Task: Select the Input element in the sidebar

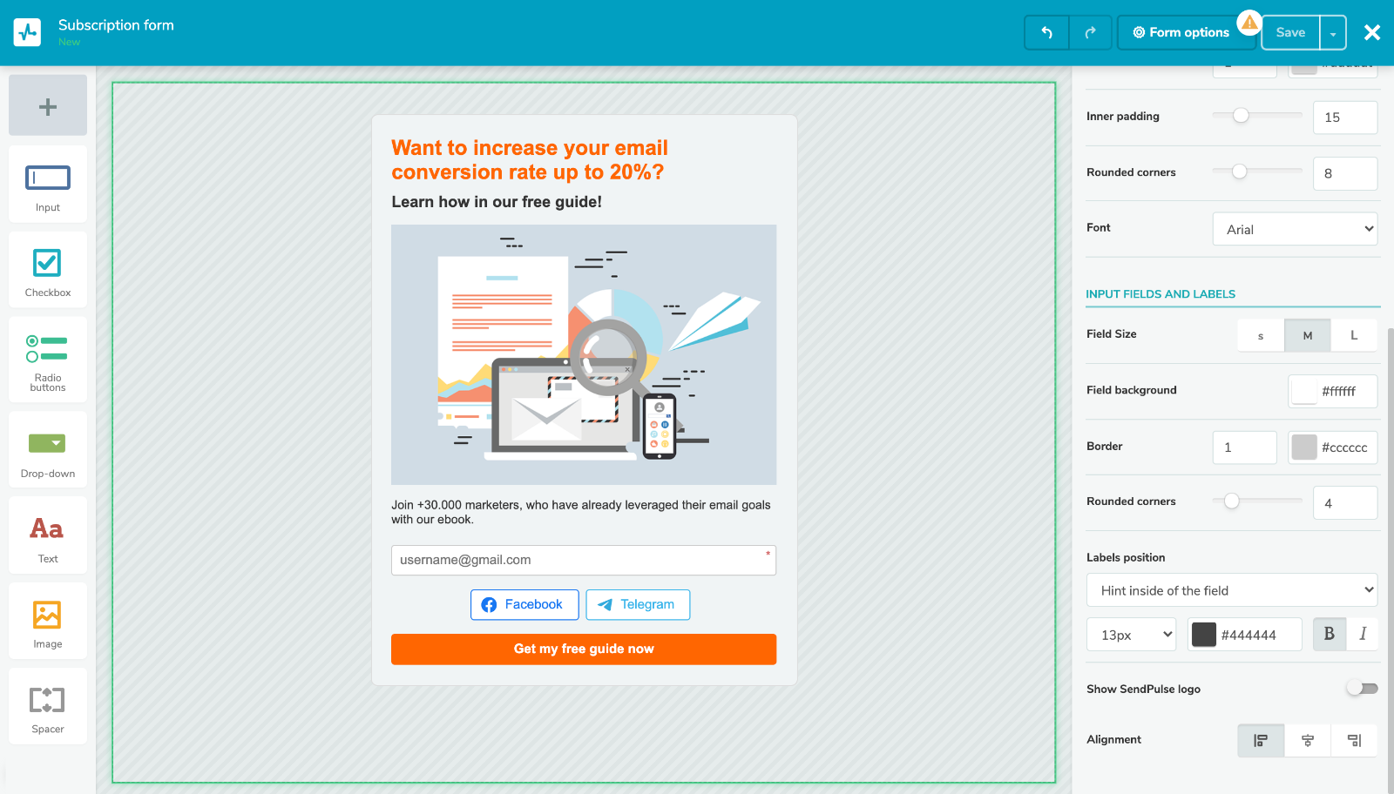Action: pyautogui.click(x=47, y=185)
